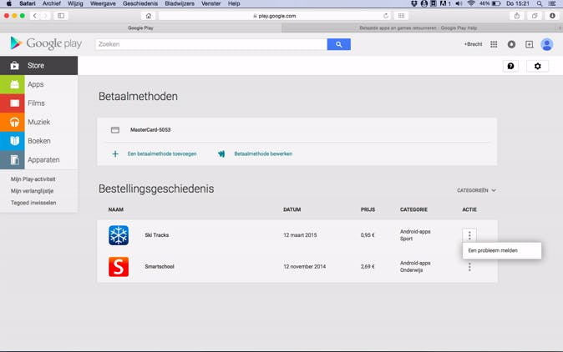Open the Films section

coord(38,103)
